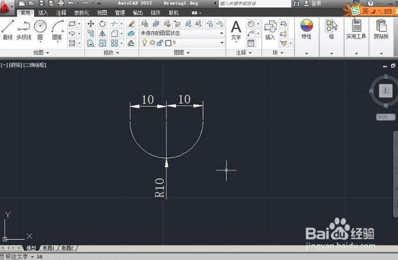Open the 布局2 layout tab

click(x=67, y=248)
